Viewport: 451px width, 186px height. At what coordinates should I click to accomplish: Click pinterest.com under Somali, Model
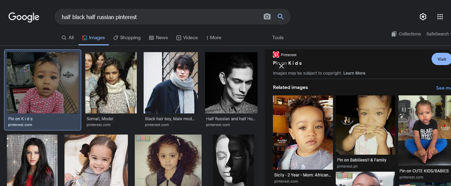(x=98, y=125)
